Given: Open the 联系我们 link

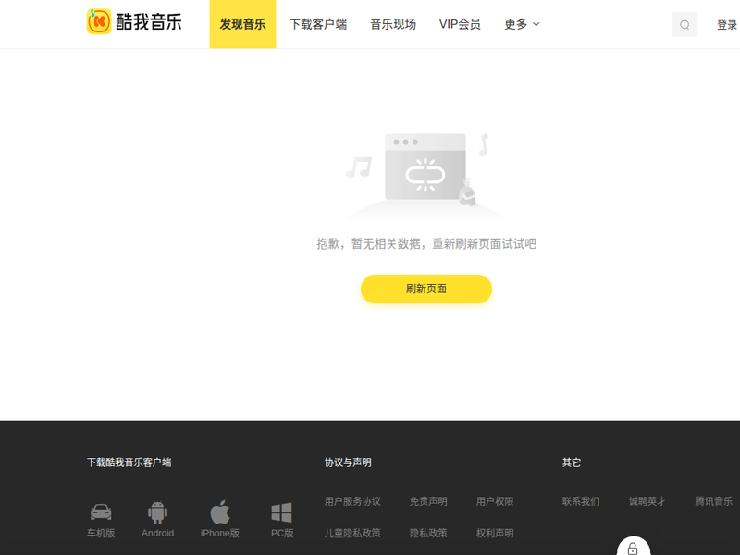Looking at the screenshot, I should (581, 501).
